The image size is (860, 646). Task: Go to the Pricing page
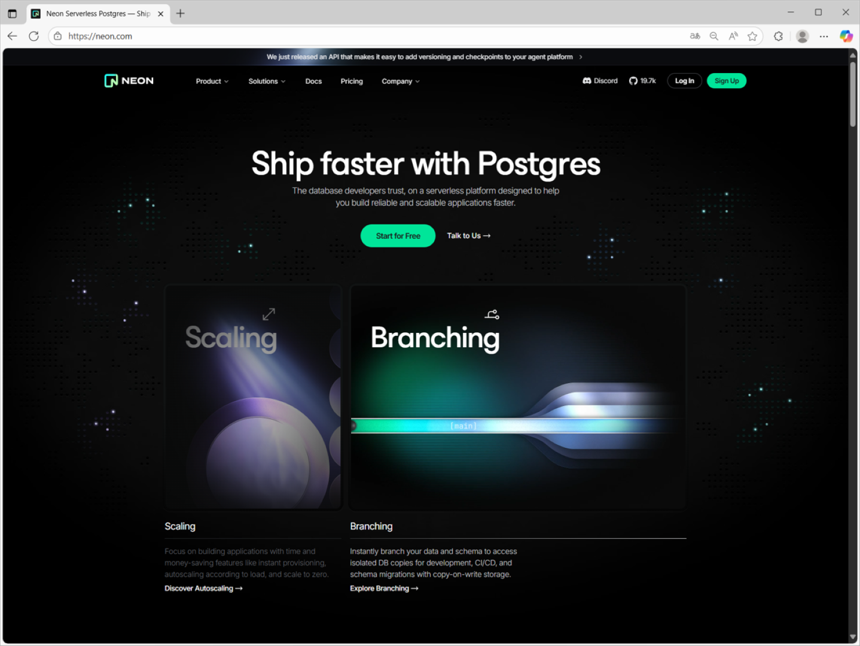pos(352,81)
